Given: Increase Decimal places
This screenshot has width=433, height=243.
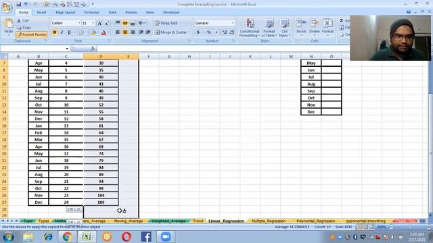Looking at the screenshot, I should [x=225, y=32].
